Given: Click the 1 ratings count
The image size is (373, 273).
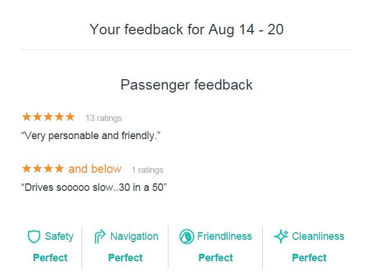Looking at the screenshot, I should (147, 170).
